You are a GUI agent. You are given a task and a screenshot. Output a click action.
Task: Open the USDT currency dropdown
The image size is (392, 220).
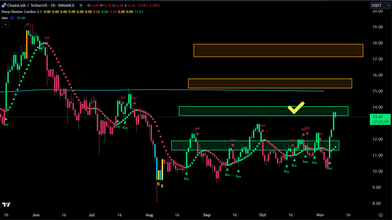click(x=380, y=5)
